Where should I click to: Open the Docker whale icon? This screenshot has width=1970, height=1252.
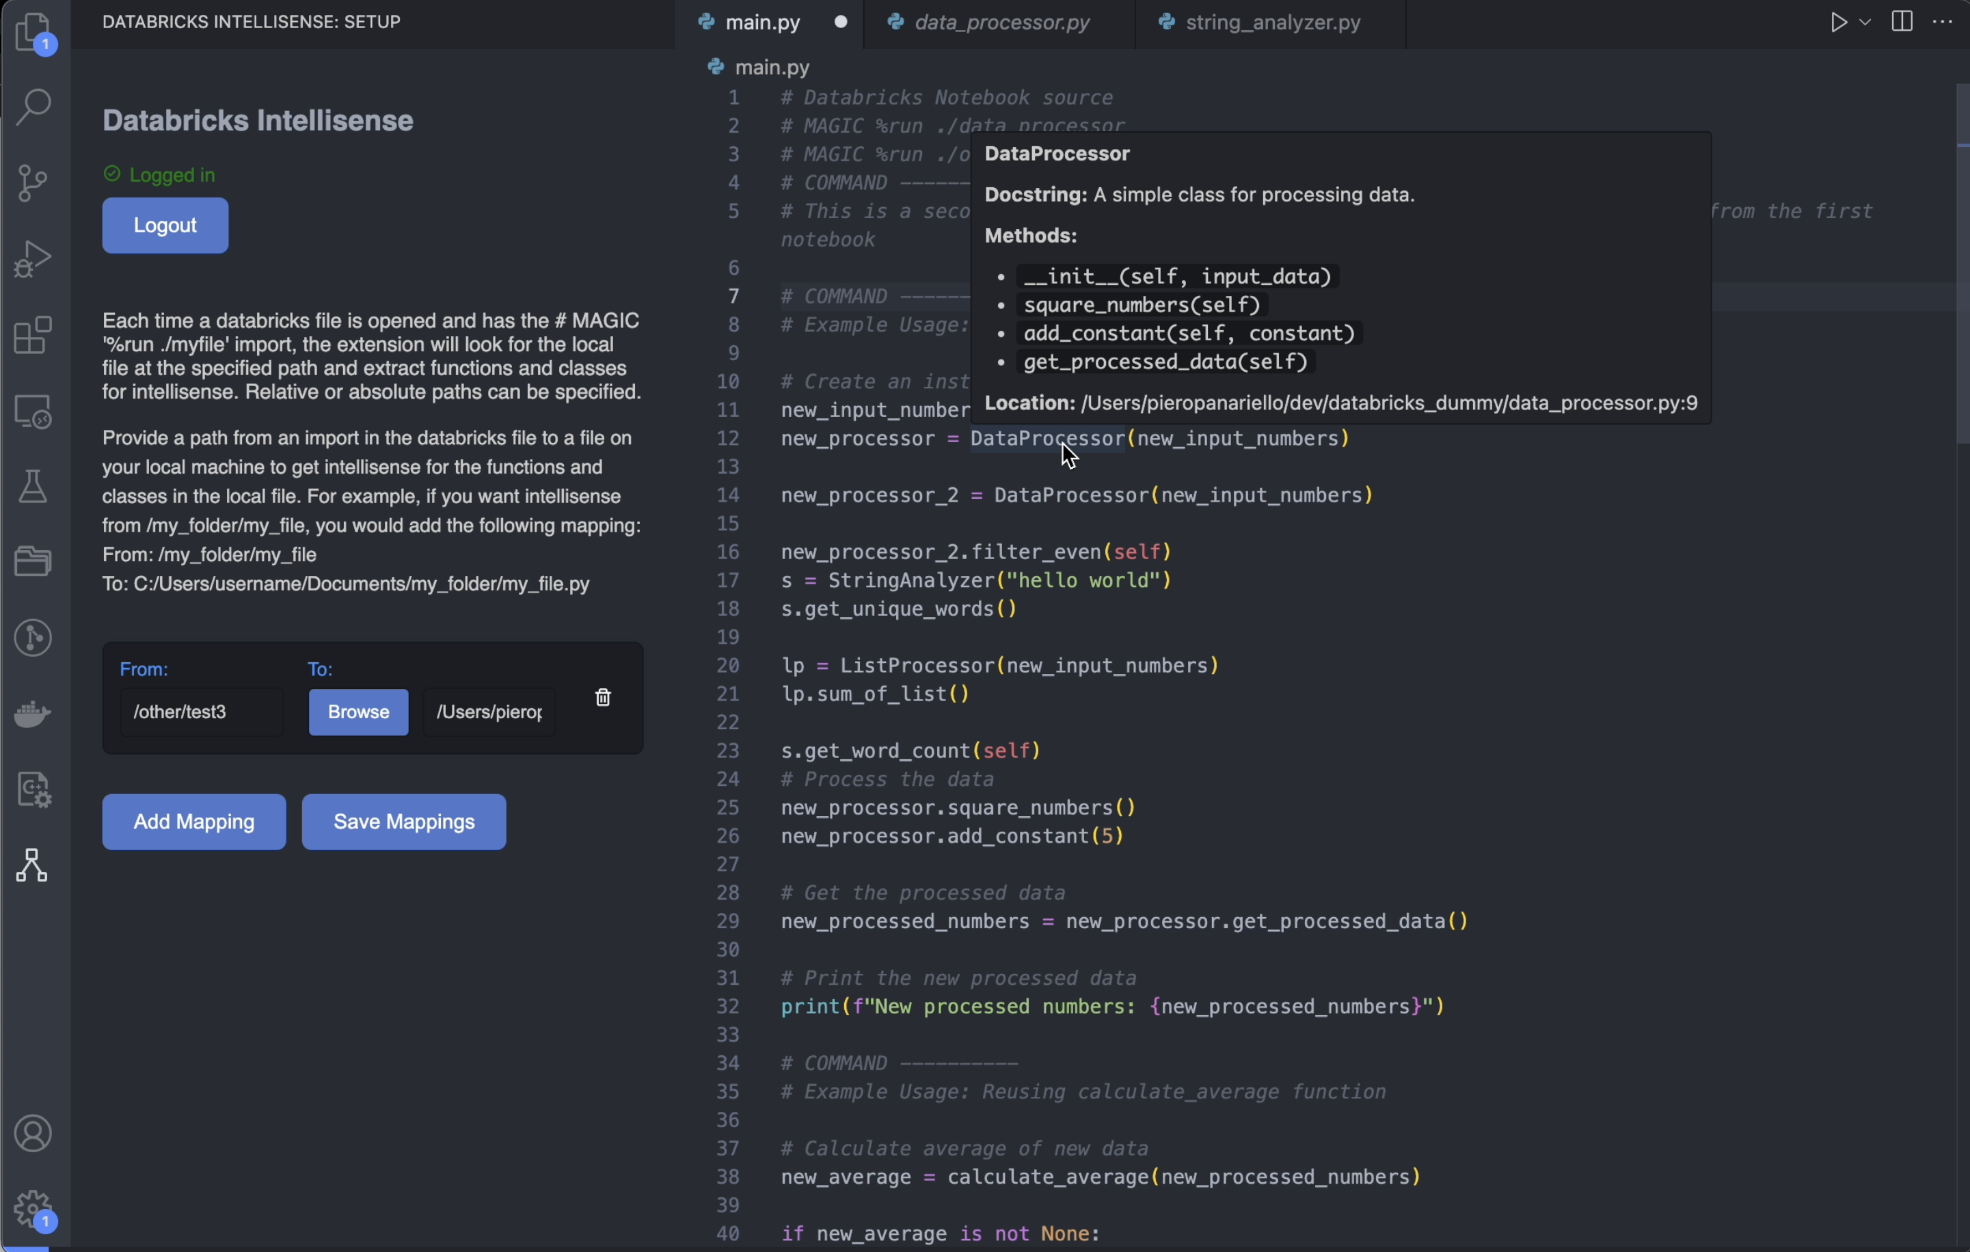point(33,713)
